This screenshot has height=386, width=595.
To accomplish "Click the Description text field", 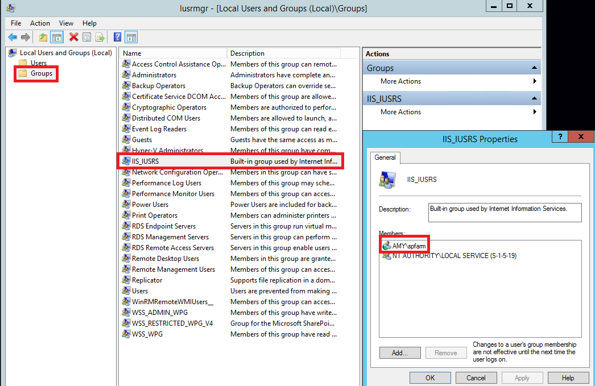I will click(505, 213).
